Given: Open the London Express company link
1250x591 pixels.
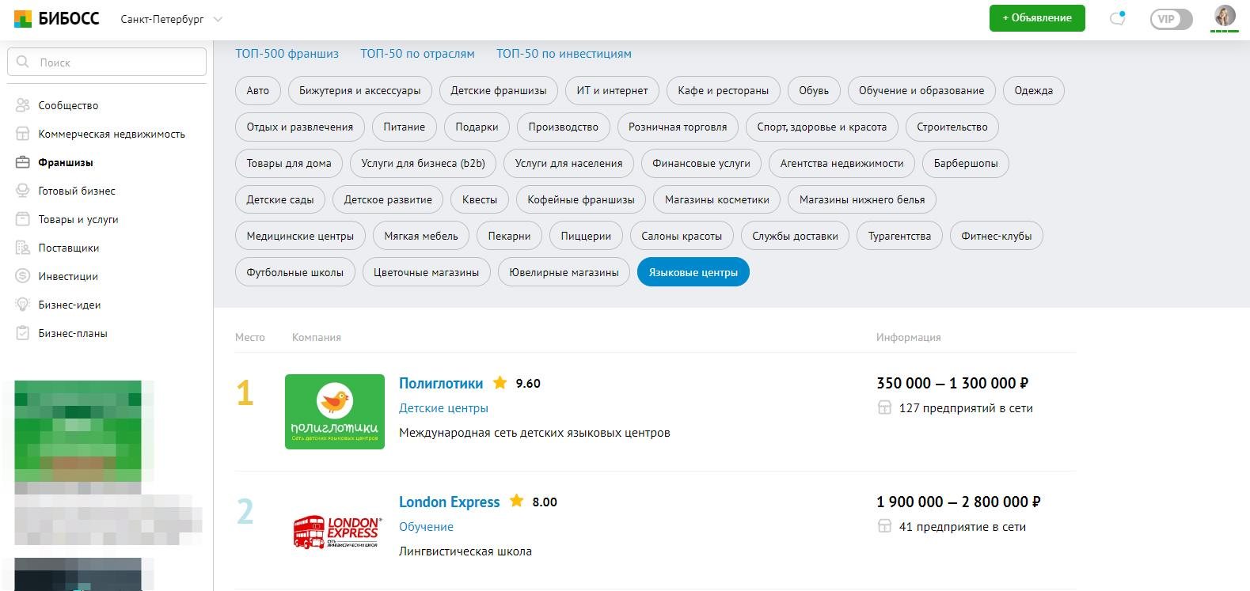Looking at the screenshot, I should [449, 502].
